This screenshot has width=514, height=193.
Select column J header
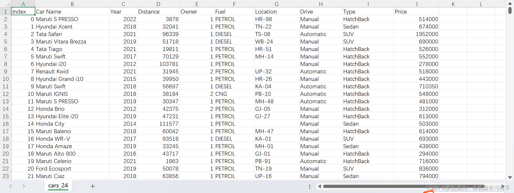417,4
